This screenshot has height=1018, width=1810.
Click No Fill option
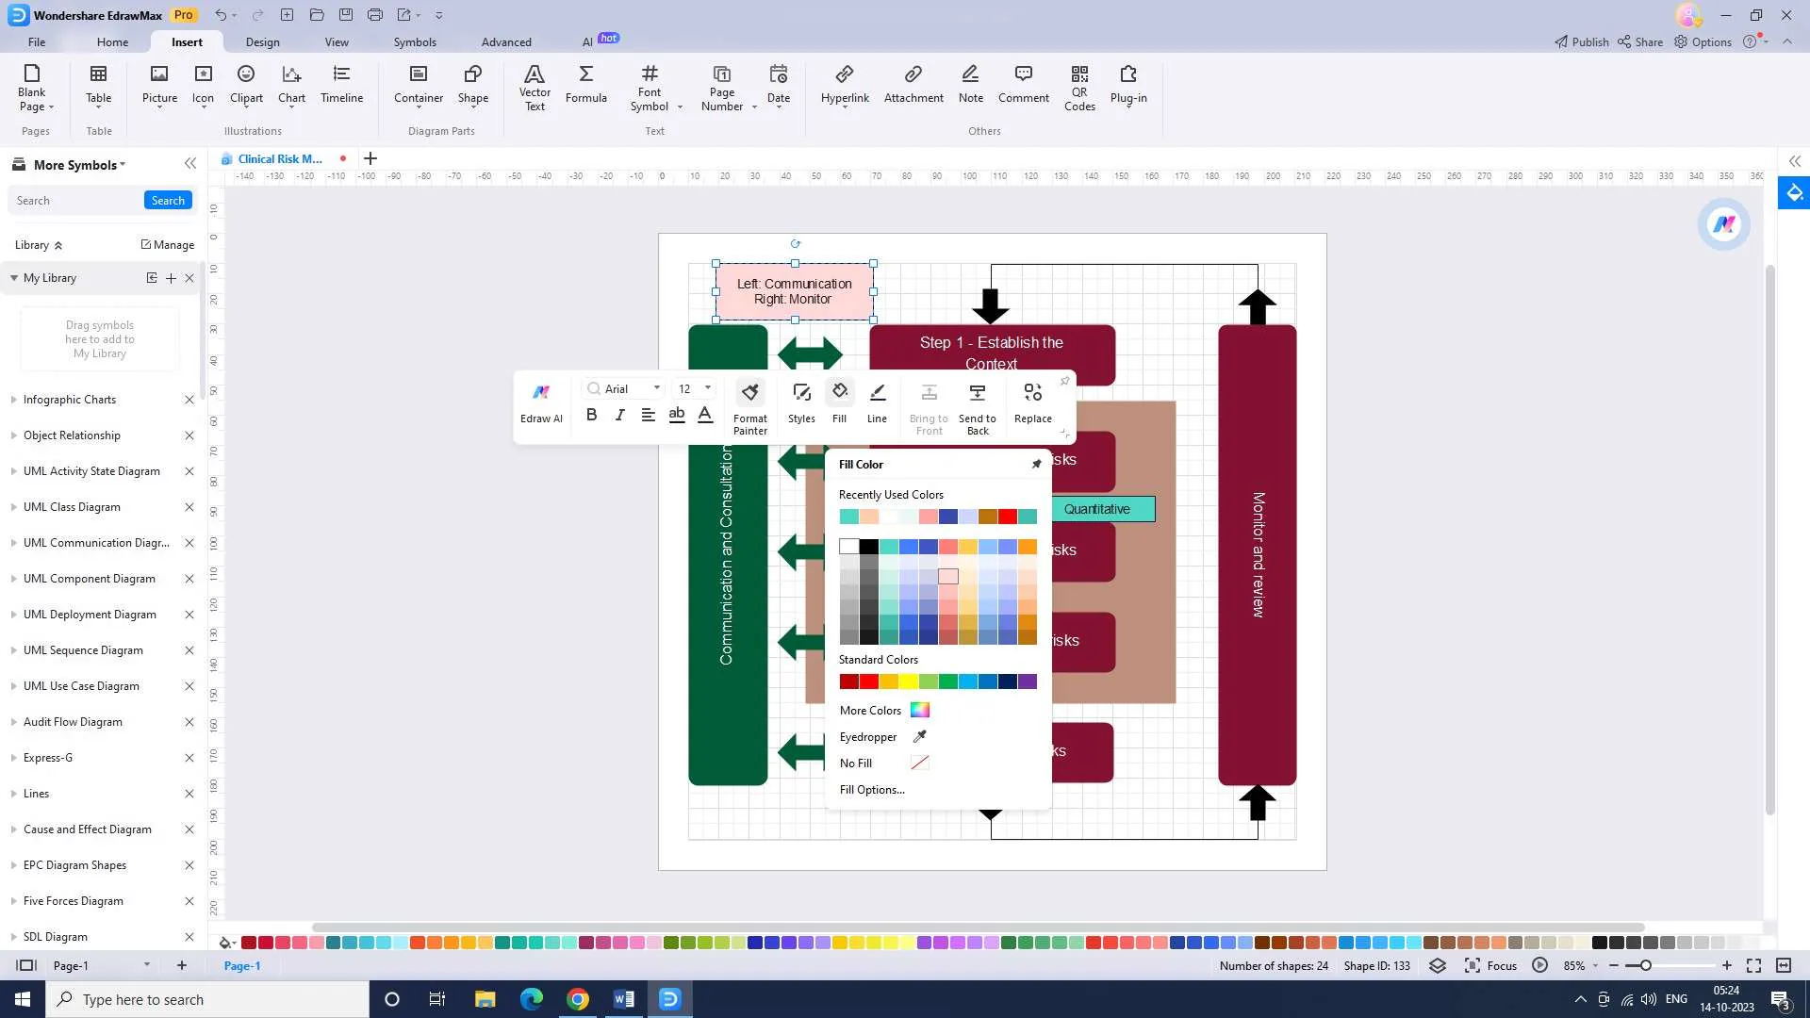[x=854, y=763]
